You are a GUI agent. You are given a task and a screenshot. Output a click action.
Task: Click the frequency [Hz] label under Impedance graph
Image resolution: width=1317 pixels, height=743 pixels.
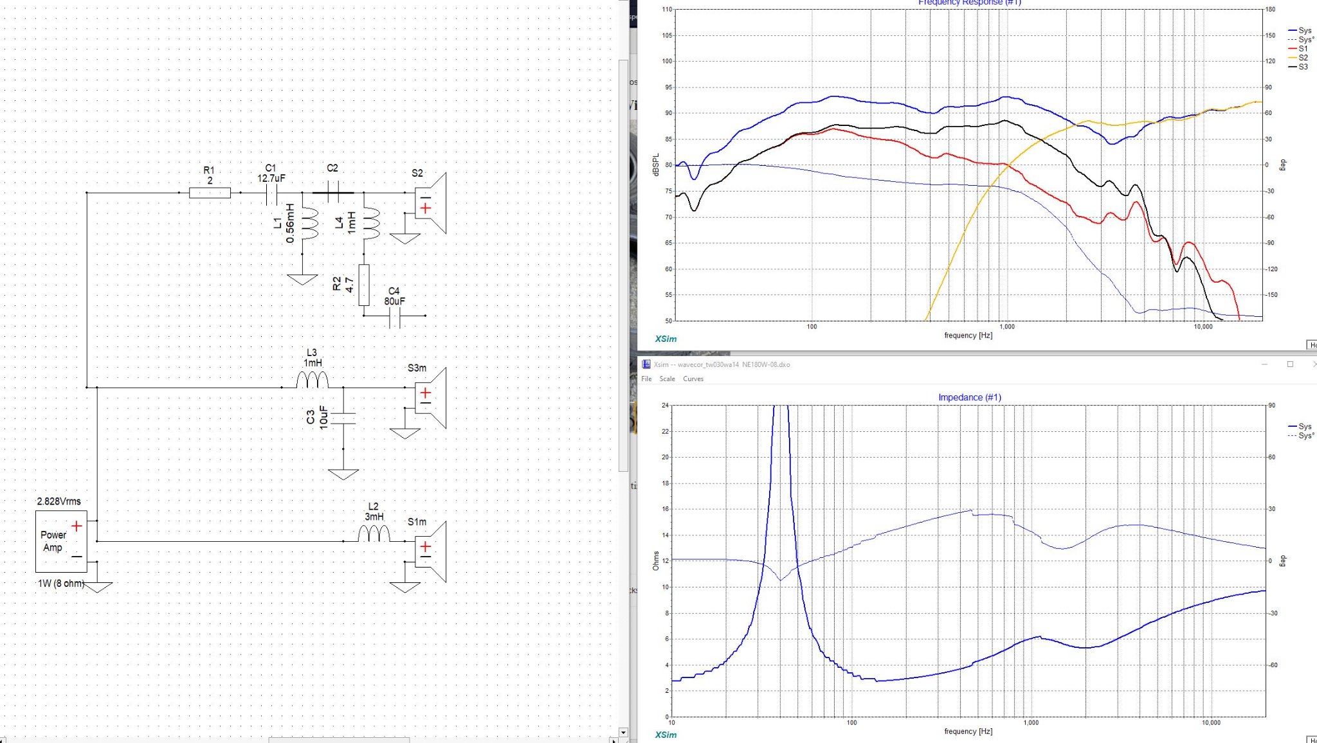[x=968, y=731]
